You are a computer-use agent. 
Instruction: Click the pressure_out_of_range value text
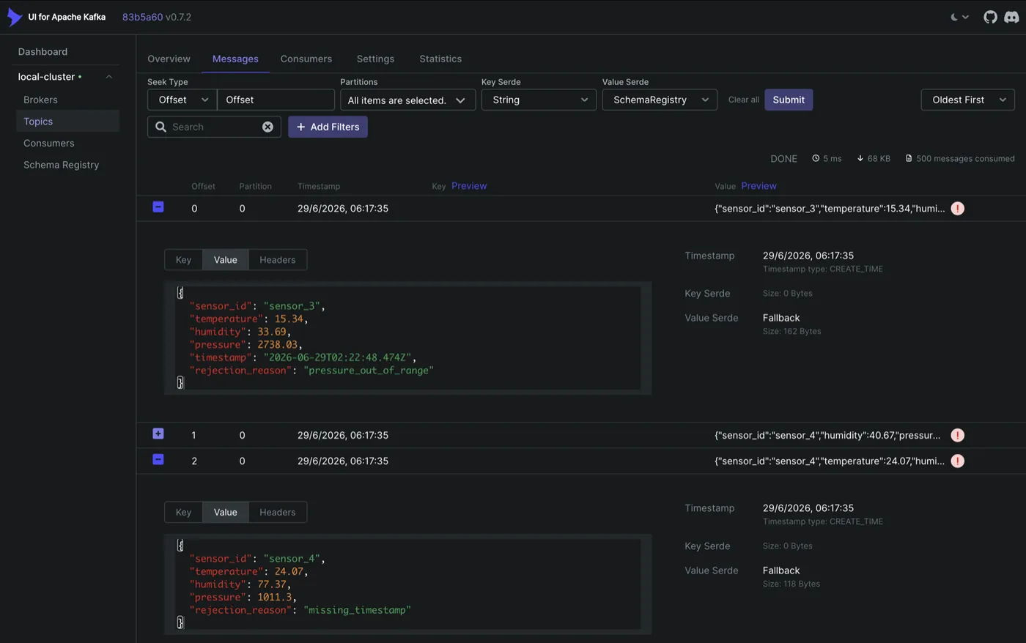[369, 371]
